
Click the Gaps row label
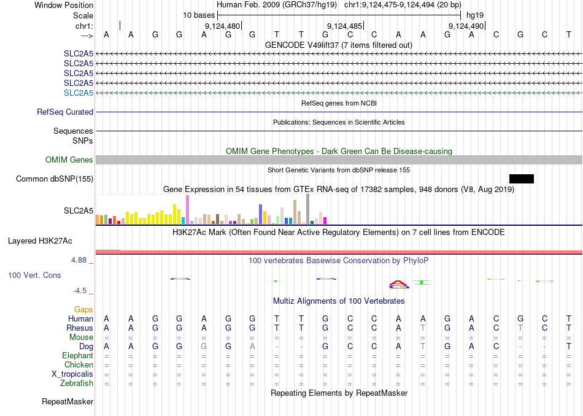83,309
